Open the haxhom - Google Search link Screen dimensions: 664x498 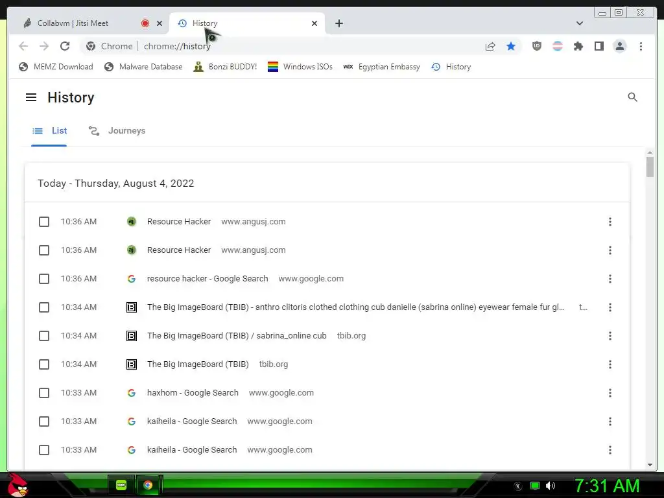(193, 393)
